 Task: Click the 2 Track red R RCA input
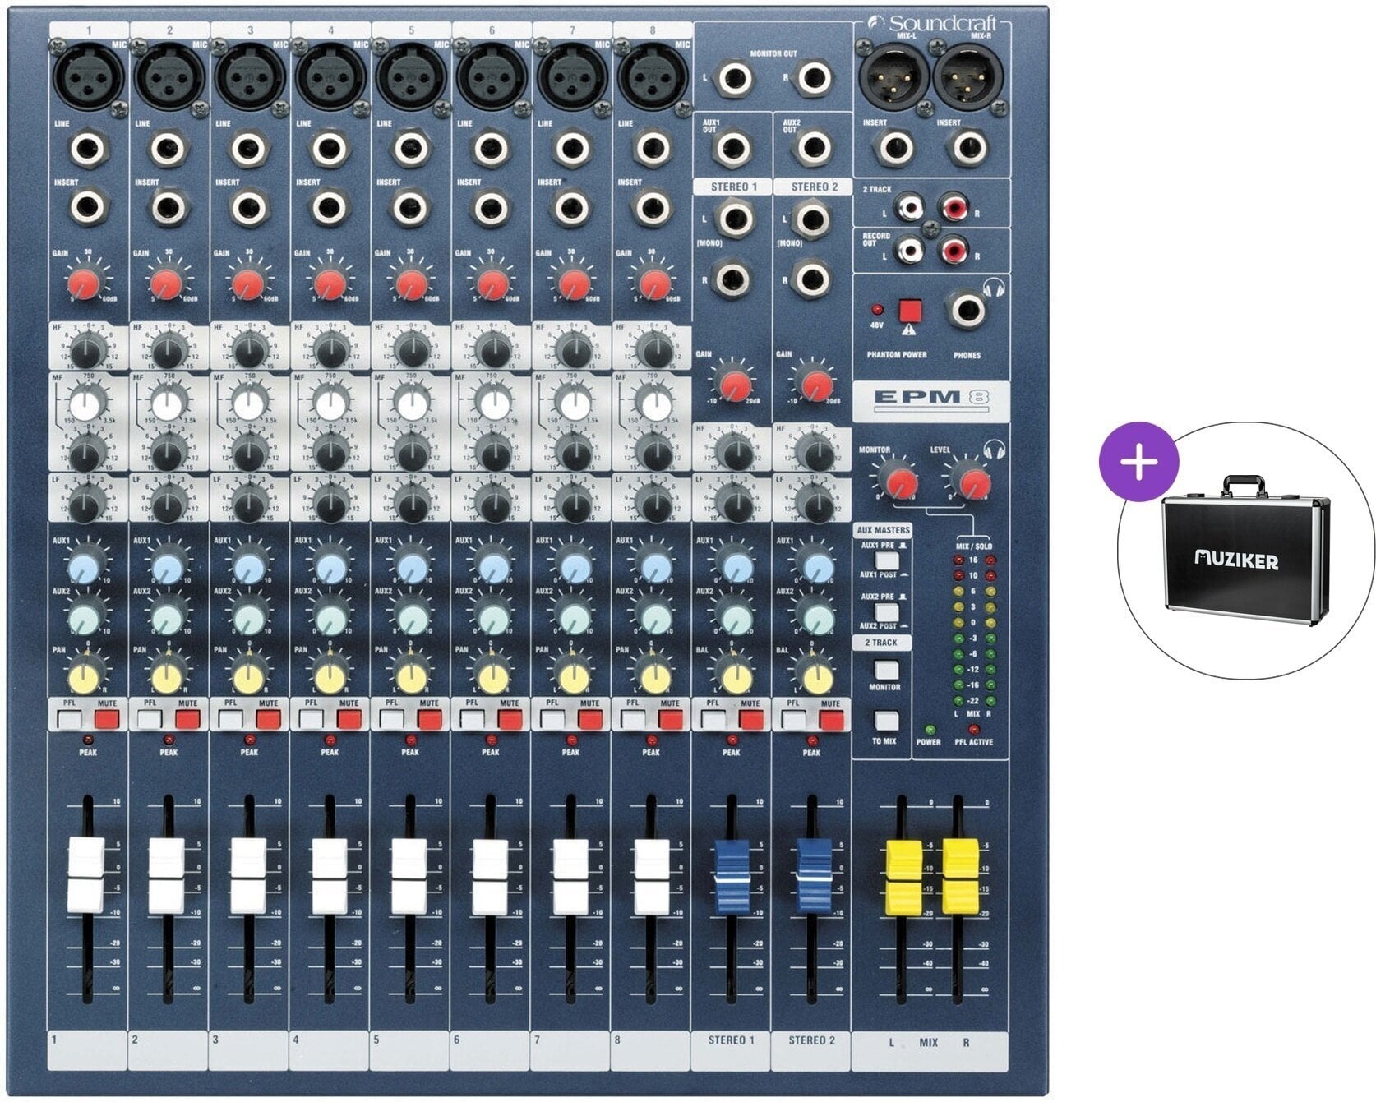954,206
